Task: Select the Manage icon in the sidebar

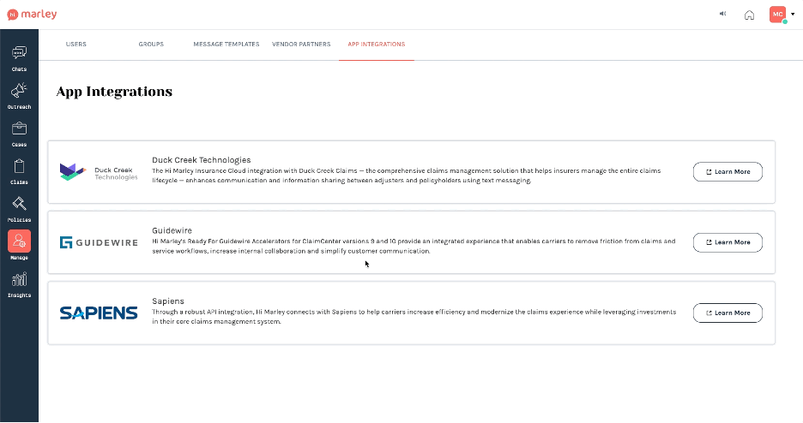Action: pos(19,241)
